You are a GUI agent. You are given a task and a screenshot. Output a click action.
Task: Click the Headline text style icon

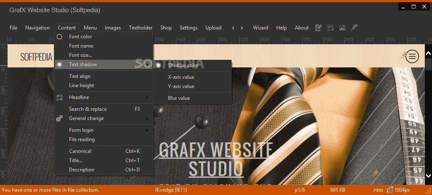pyautogui.click(x=59, y=97)
